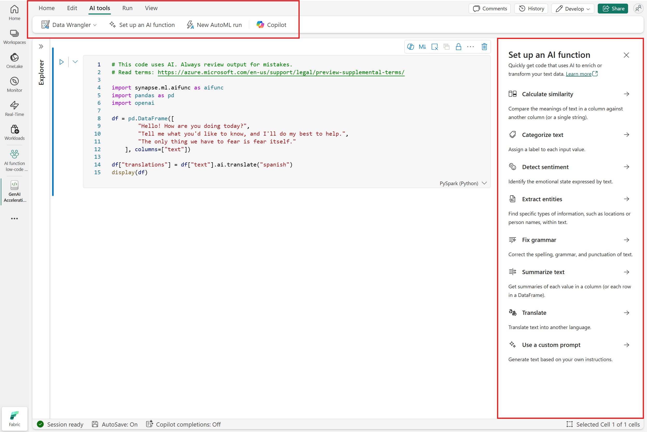This screenshot has width=647, height=432.
Task: Open Home in the left sidebar
Action: pyautogui.click(x=14, y=13)
